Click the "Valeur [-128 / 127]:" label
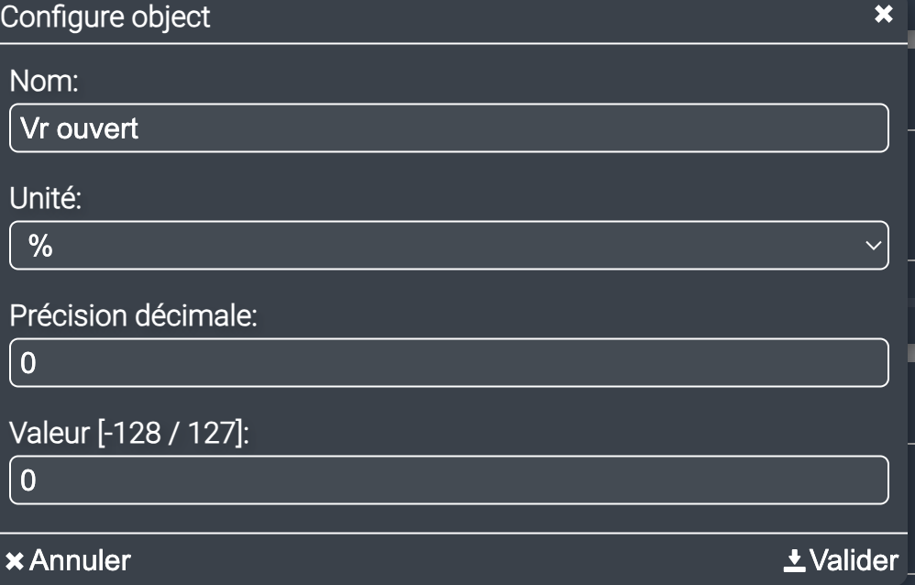This screenshot has width=915, height=585. pyautogui.click(x=129, y=434)
